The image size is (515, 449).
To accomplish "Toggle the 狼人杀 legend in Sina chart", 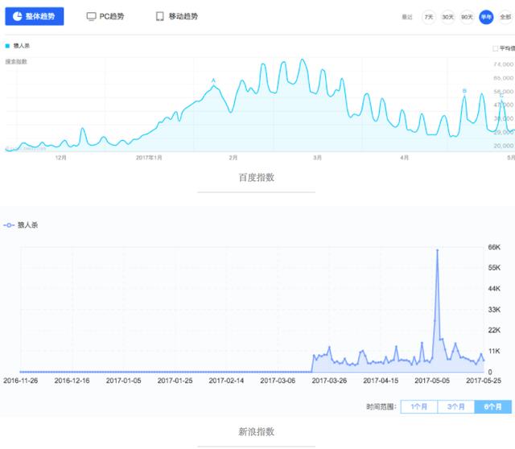I will click(21, 225).
